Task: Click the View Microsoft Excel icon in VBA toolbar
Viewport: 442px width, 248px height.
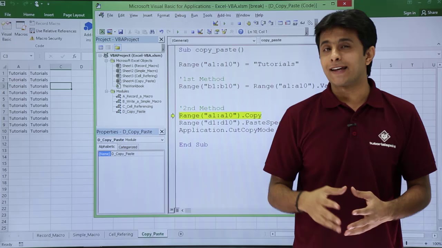Action: pyautogui.click(x=102, y=32)
